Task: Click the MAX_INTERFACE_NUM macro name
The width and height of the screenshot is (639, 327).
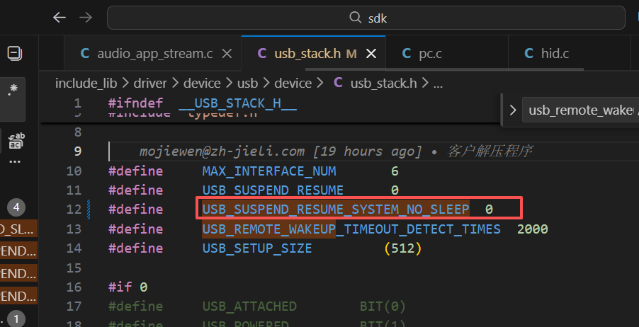Action: tap(269, 171)
